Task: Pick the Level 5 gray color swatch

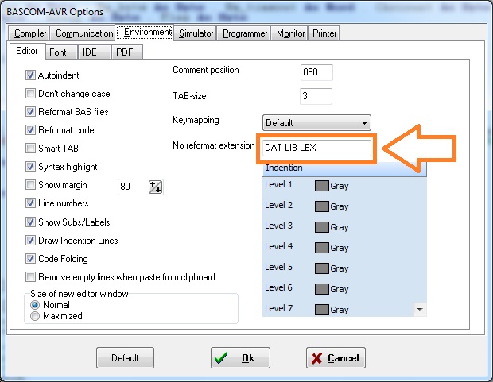Action: point(322,268)
